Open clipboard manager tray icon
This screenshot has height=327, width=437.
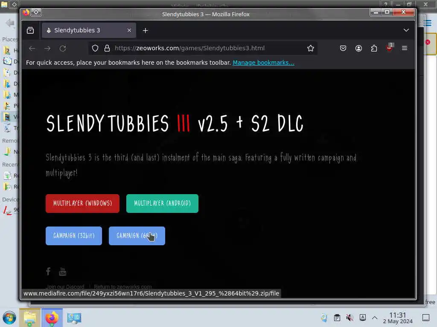tap(337, 318)
